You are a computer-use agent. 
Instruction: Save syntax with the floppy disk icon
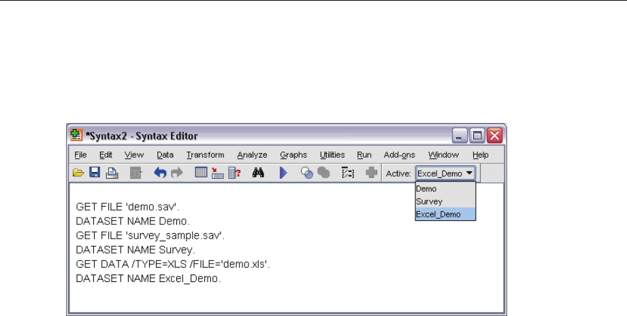95,173
